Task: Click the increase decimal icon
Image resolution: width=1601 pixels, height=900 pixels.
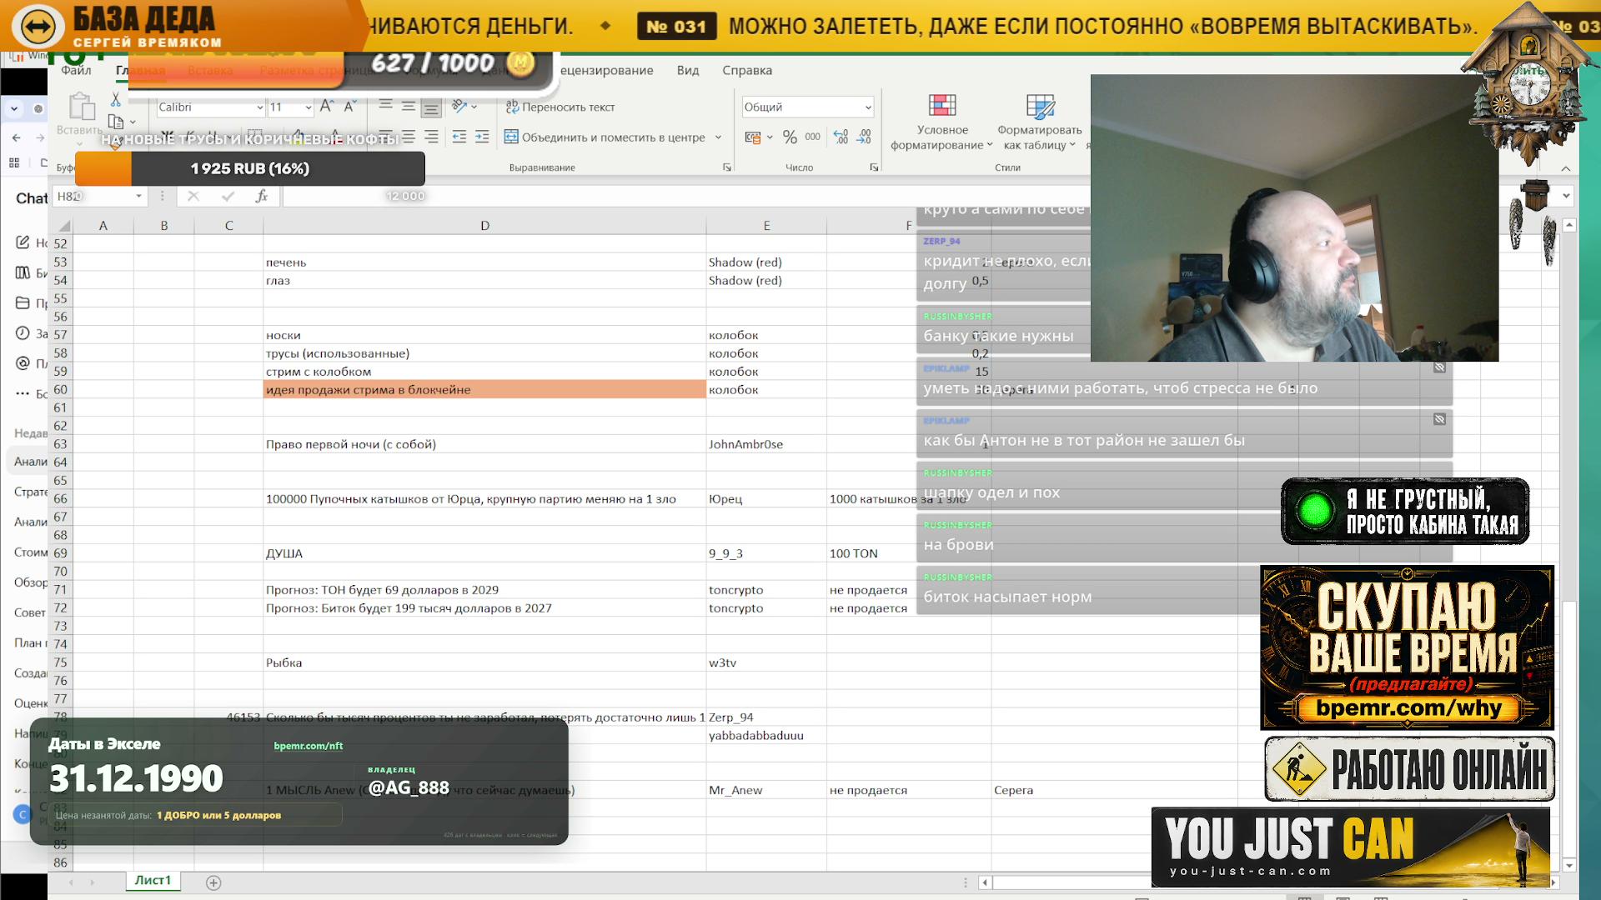Action: 841,137
